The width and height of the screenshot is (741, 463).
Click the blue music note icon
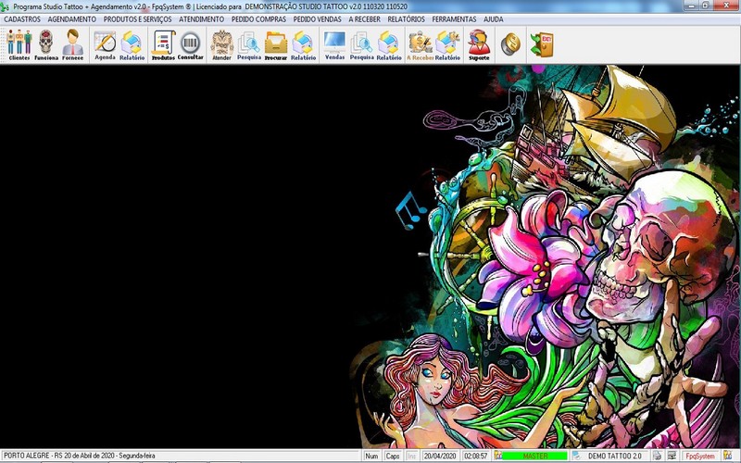tap(410, 211)
